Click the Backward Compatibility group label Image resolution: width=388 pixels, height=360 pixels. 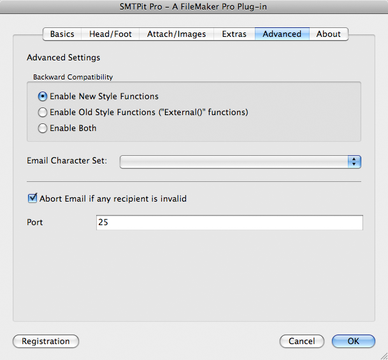click(73, 77)
